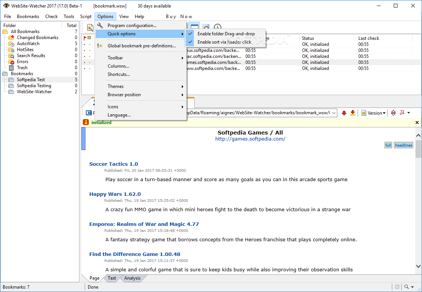Viewport: 422px width, 292px height.
Task: Open the status bar zoom dropdown arrow
Action: (412, 287)
